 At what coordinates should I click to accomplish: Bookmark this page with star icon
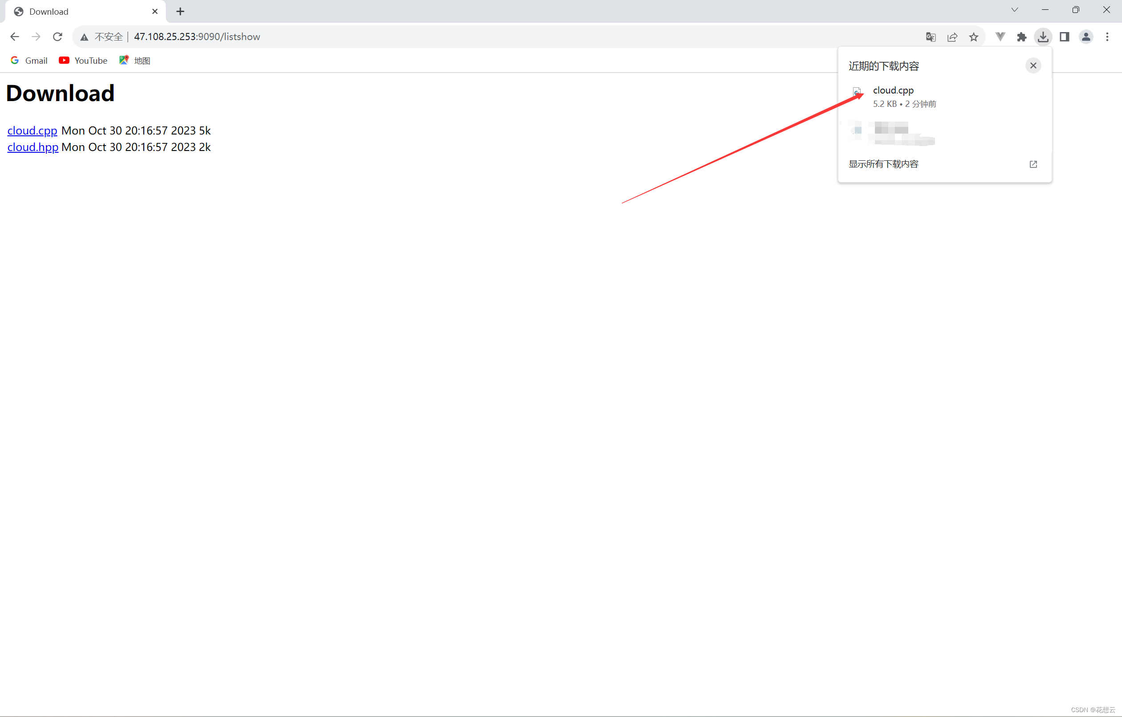[973, 37]
